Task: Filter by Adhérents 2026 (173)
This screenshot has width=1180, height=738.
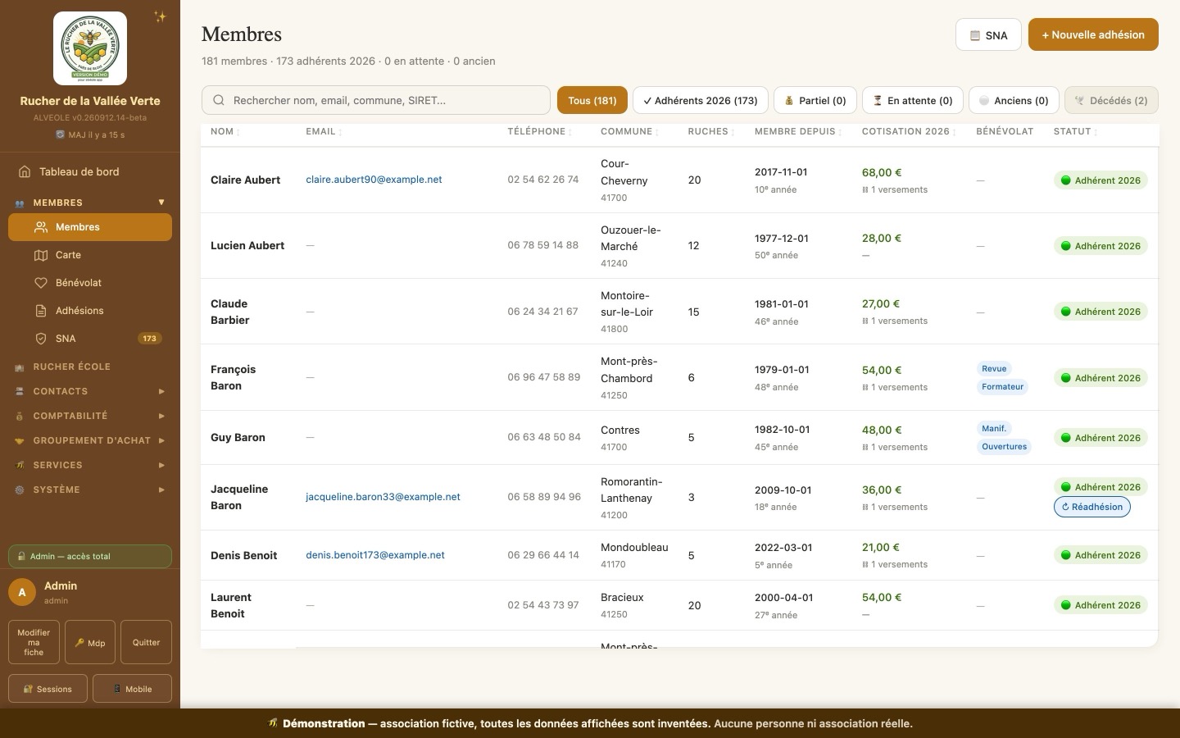Action: 701,100
